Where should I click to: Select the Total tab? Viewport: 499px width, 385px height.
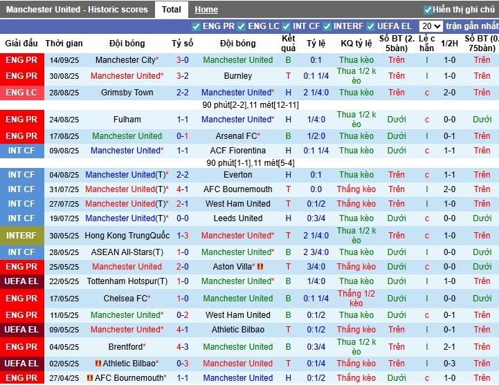point(171,10)
